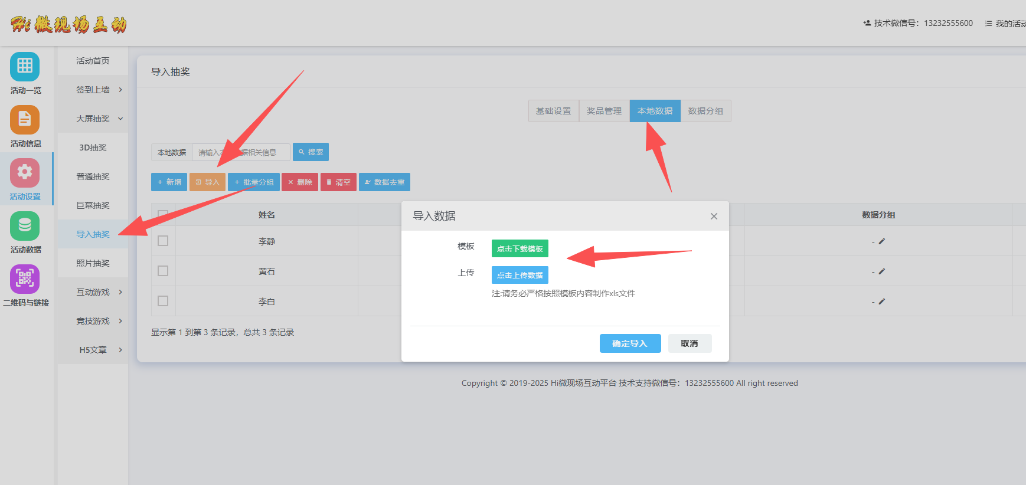Click the green 点击下载模板 button
Viewport: 1026px width, 485px height.
point(519,248)
